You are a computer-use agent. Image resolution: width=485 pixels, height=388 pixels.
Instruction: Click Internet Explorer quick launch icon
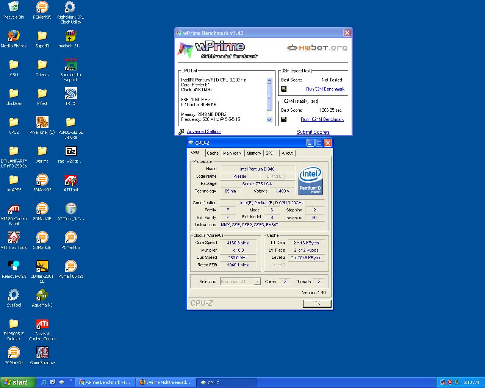point(44,382)
